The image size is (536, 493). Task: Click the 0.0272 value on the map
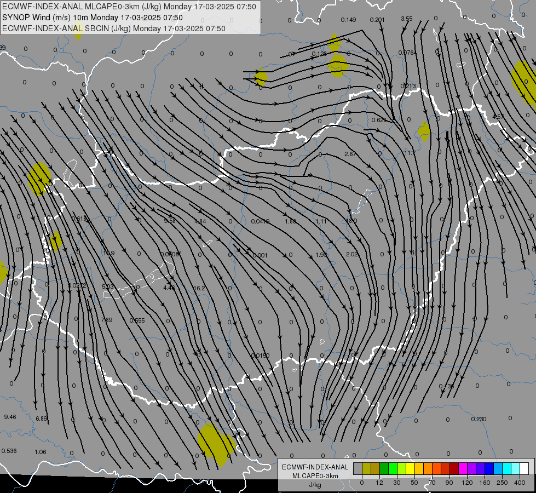[x=77, y=285]
